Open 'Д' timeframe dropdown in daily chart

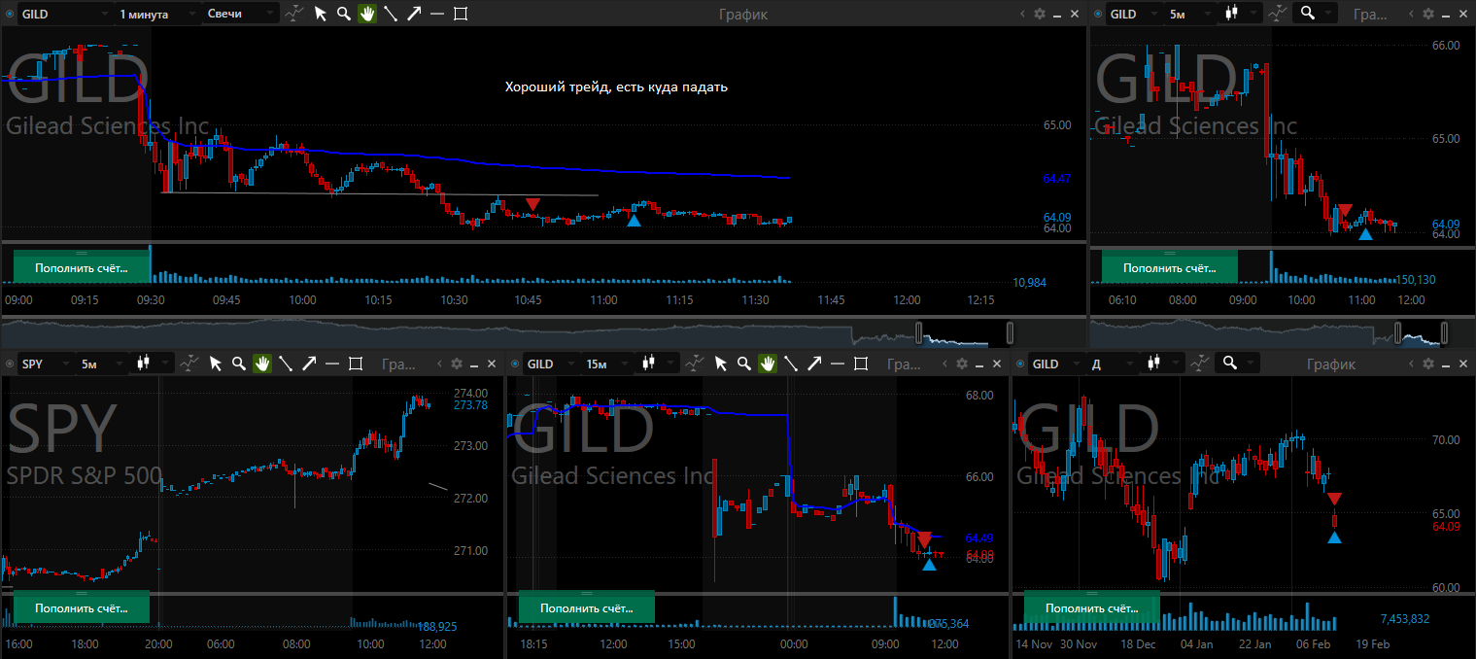(1111, 364)
